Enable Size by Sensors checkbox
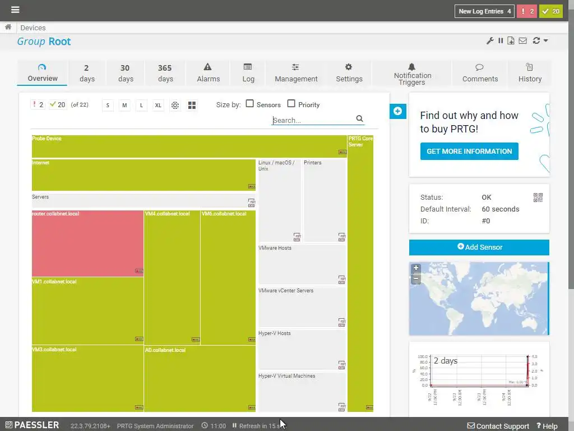Screen dimensions: 574x431 249,104
